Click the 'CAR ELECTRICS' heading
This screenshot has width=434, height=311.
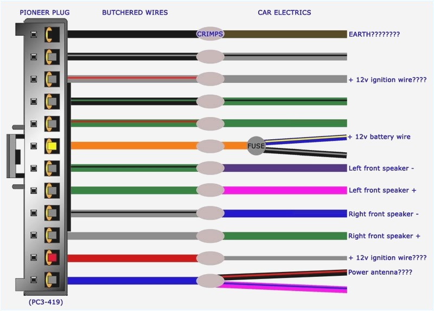(x=284, y=12)
